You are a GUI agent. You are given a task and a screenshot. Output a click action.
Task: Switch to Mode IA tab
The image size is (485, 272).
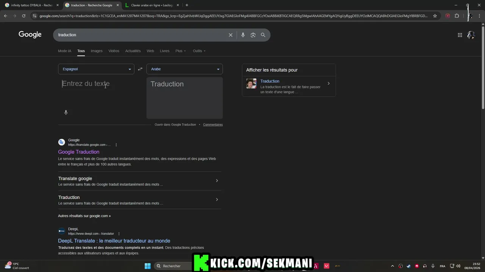pyautogui.click(x=64, y=51)
